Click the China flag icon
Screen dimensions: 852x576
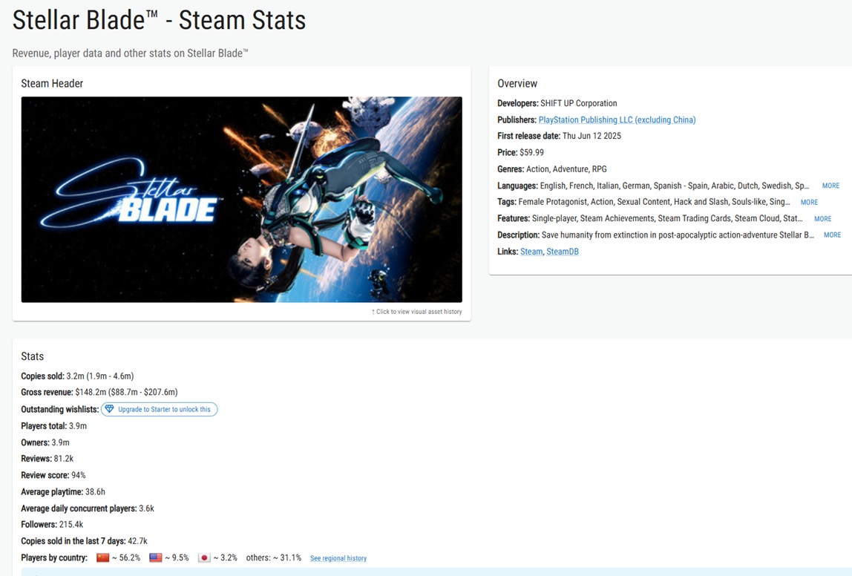coord(102,557)
